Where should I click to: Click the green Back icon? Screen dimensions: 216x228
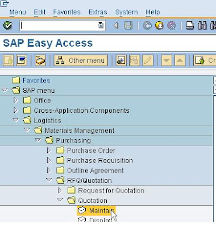pyautogui.click(x=147, y=26)
